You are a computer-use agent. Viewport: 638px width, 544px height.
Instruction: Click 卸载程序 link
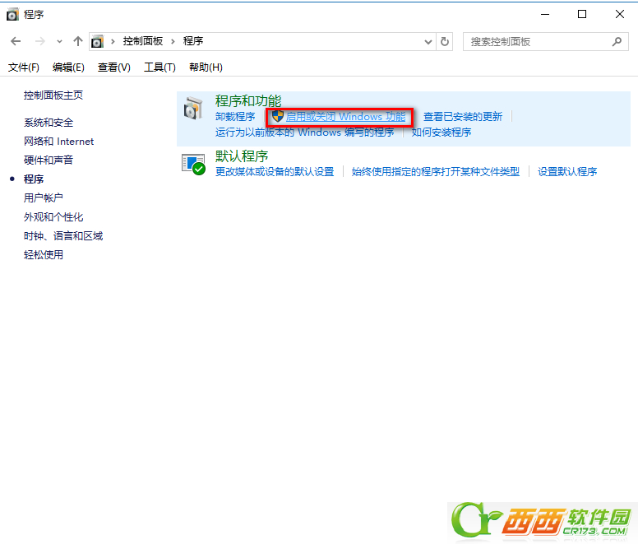click(x=235, y=117)
